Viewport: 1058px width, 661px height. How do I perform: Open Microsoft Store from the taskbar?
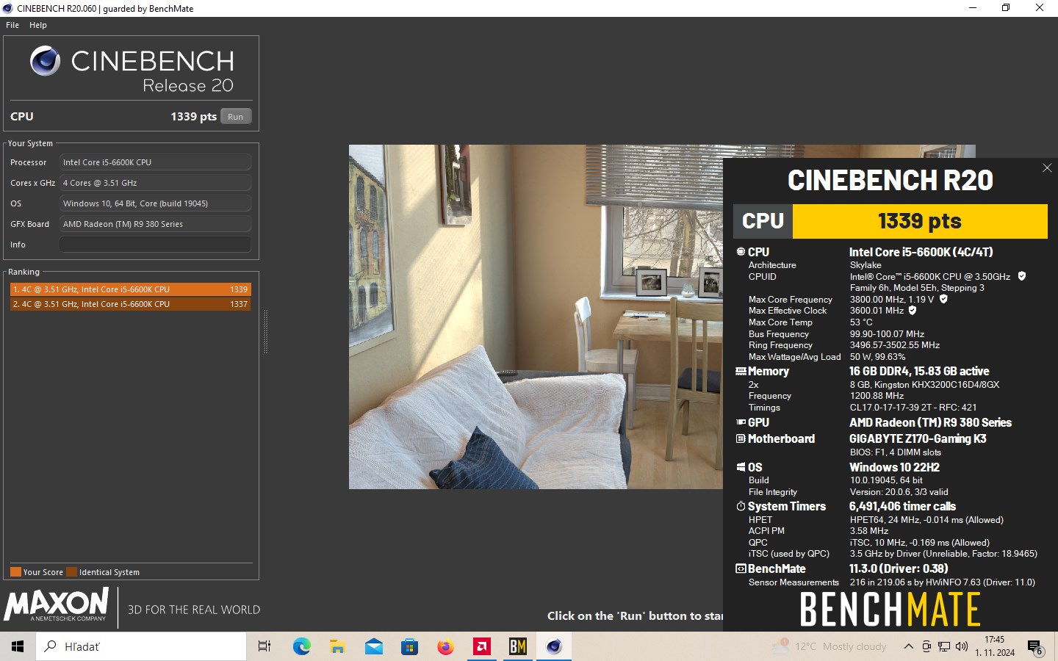(x=409, y=646)
